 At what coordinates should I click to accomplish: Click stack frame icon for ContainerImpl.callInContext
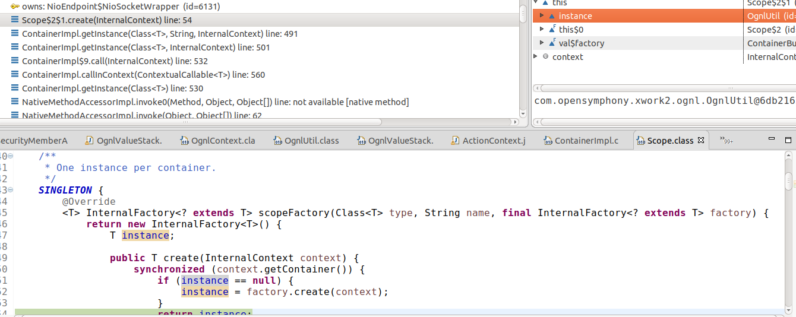click(x=15, y=75)
